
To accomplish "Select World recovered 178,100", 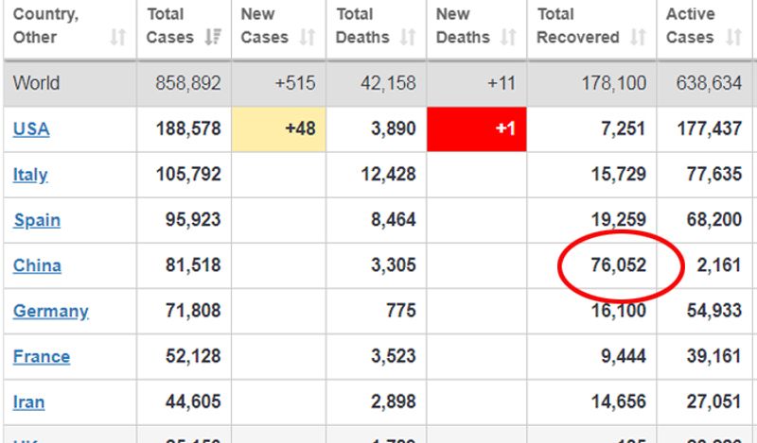I will click(x=613, y=83).
